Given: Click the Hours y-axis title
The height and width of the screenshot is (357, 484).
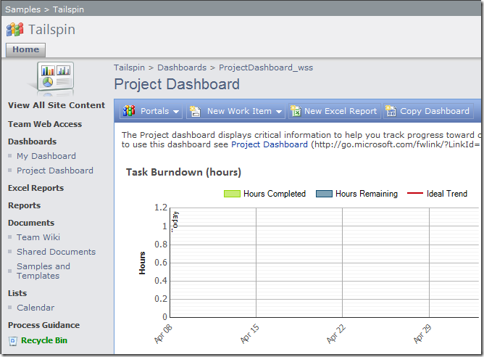Looking at the screenshot, I should (x=142, y=263).
